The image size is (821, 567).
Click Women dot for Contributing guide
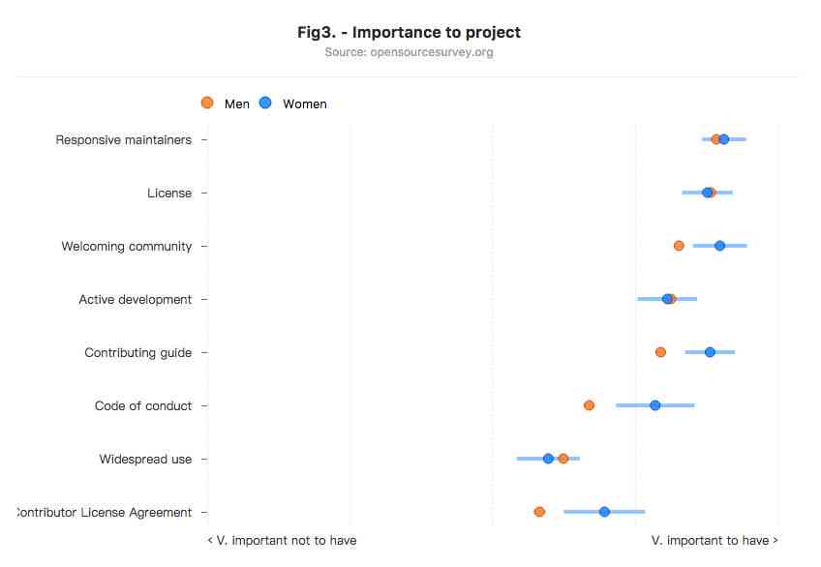pos(710,352)
